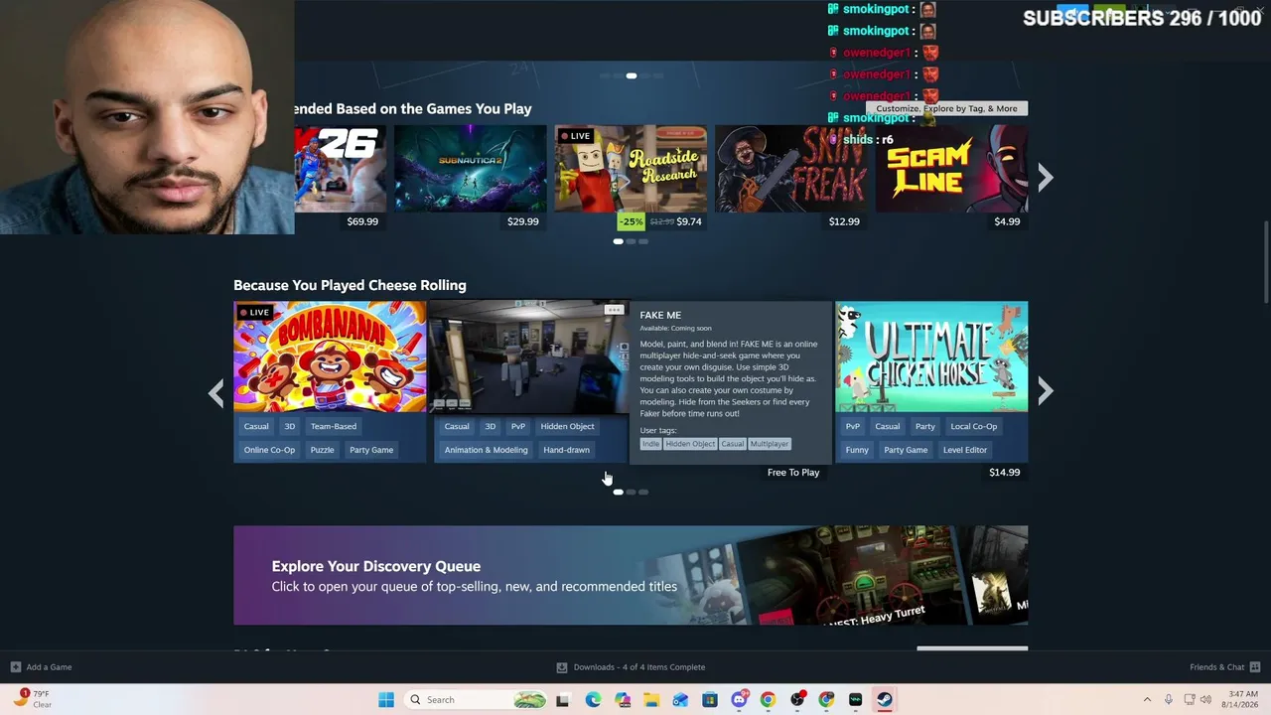Open the FAKE ME screenshot thumbnail
Screen dimensions: 1271x715
click(x=531, y=356)
